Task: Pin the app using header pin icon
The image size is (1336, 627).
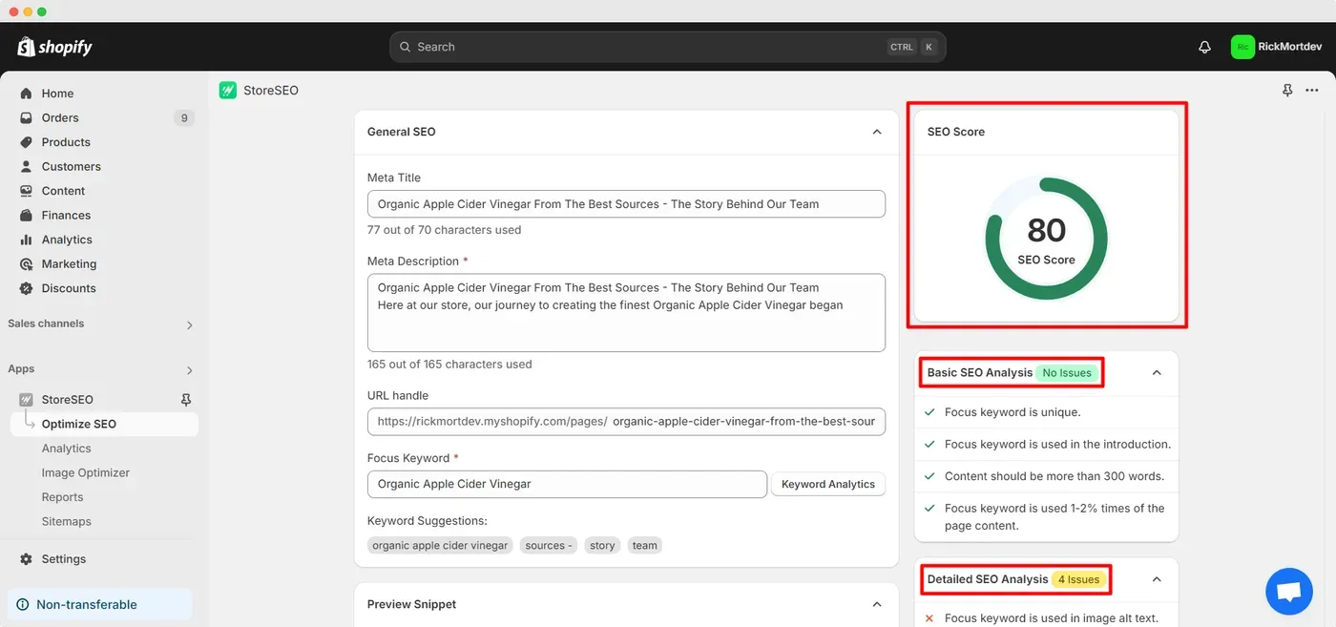Action: 1287,91
